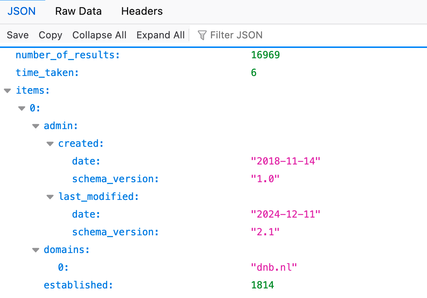Click Collapse All in toolbar
This screenshot has height=298, width=427.
pos(99,35)
